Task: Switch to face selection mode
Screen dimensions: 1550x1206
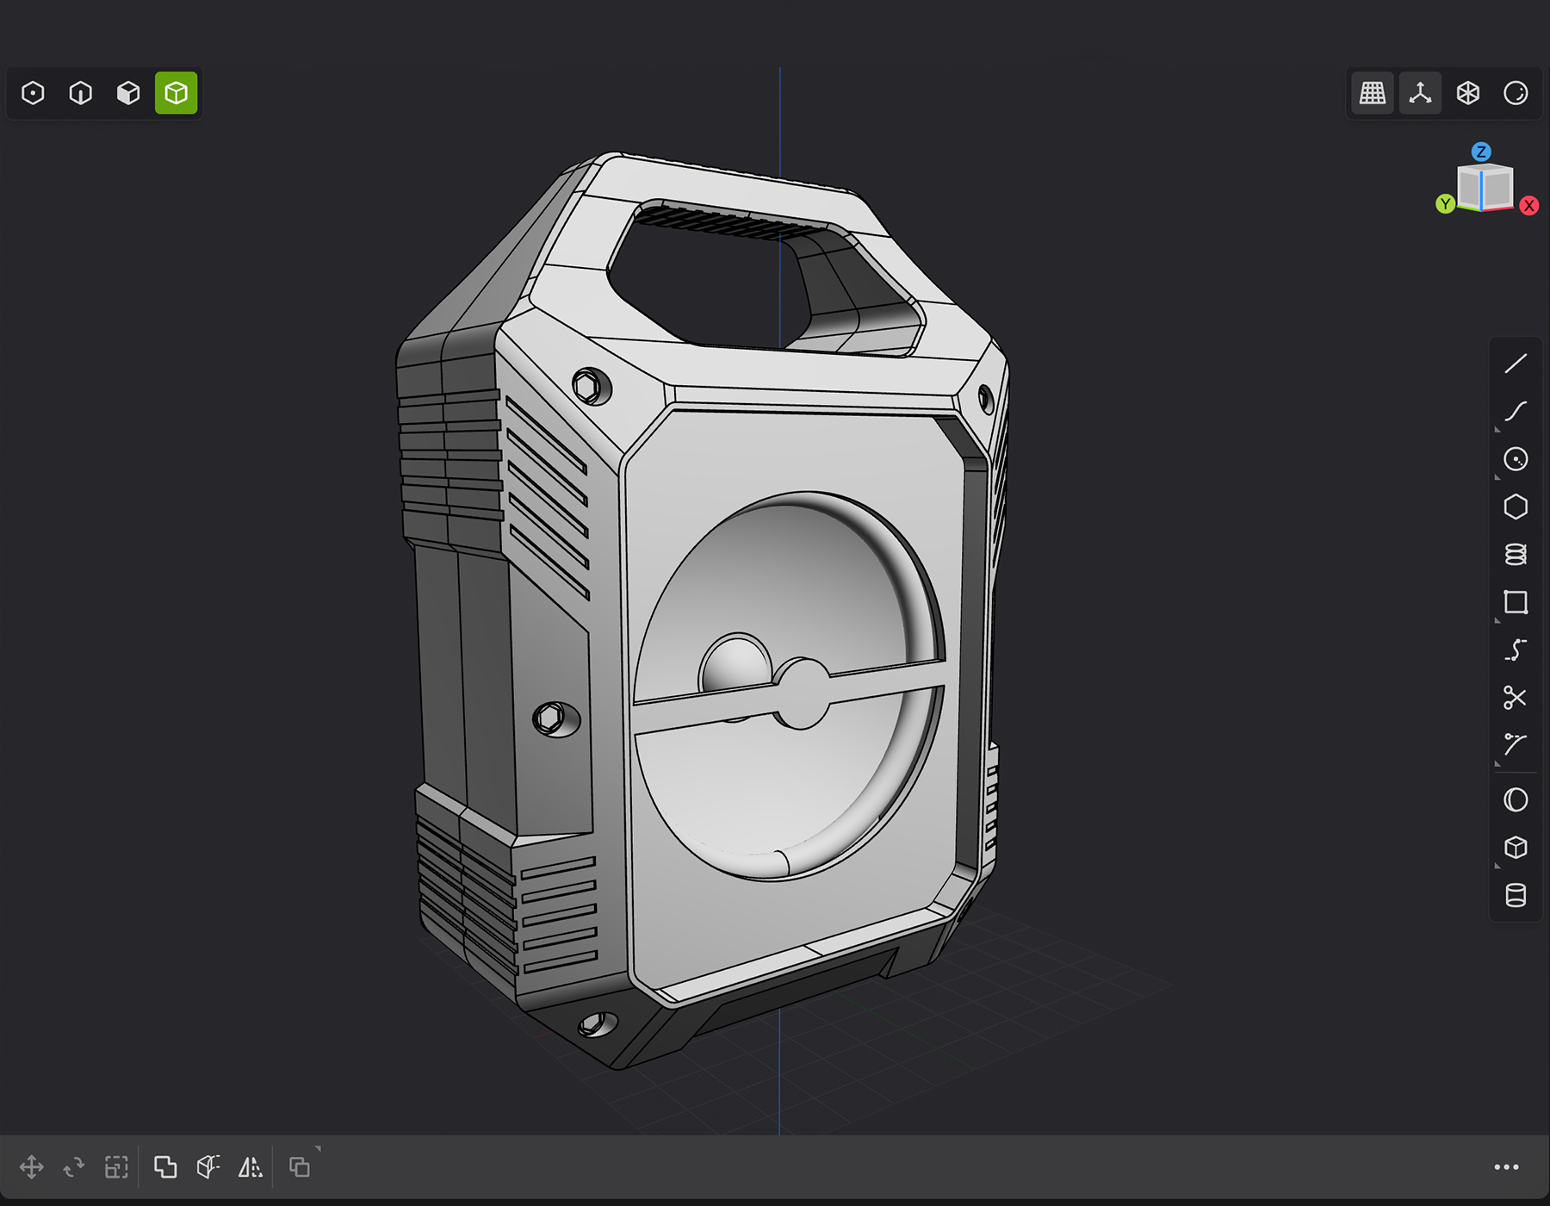Action: click(128, 93)
